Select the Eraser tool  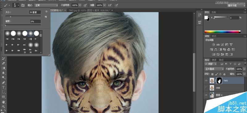coord(3,63)
